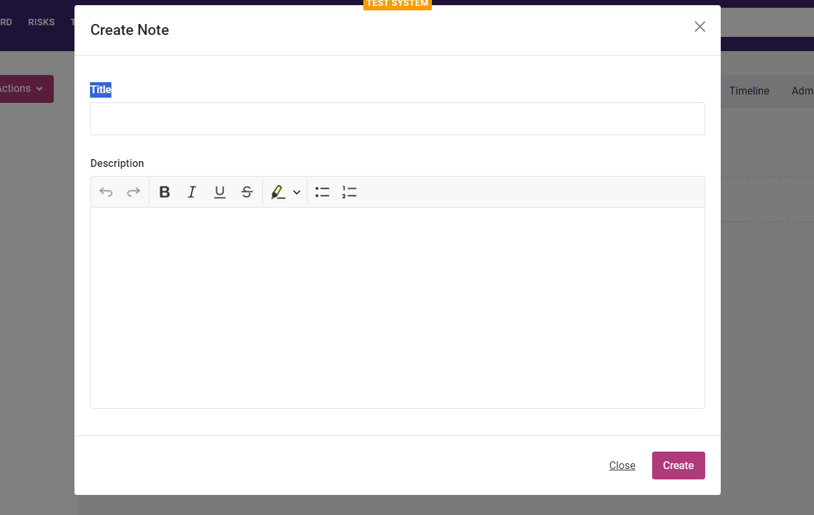814x515 pixels.
Task: Open the RISKS menu item
Action: [41, 23]
